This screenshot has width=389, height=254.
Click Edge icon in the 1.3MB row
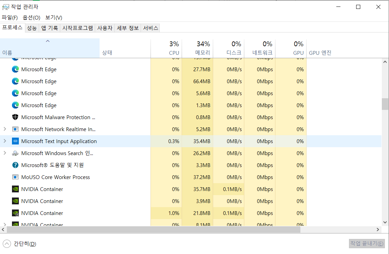pos(15,105)
